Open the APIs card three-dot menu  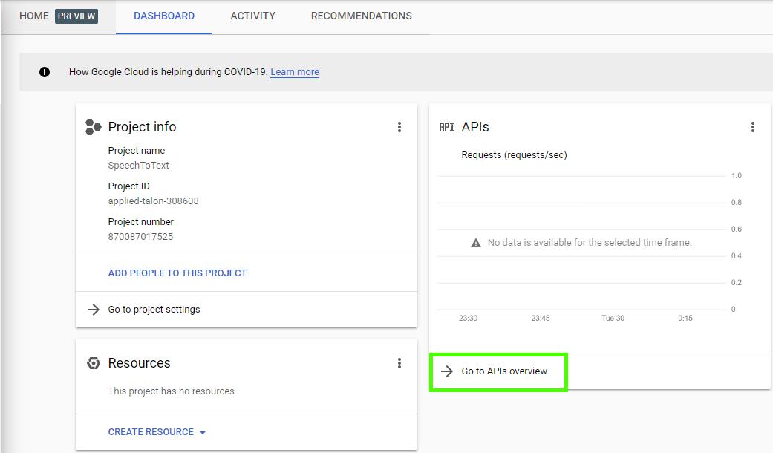click(753, 126)
